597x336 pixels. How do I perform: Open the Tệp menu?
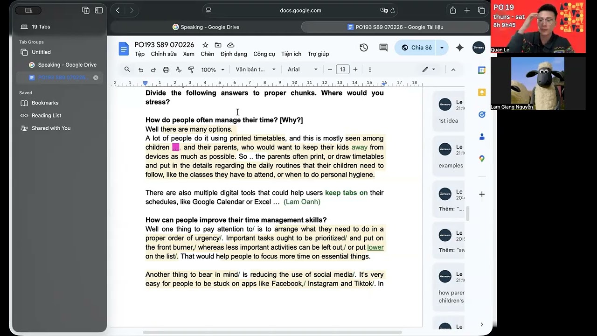139,54
